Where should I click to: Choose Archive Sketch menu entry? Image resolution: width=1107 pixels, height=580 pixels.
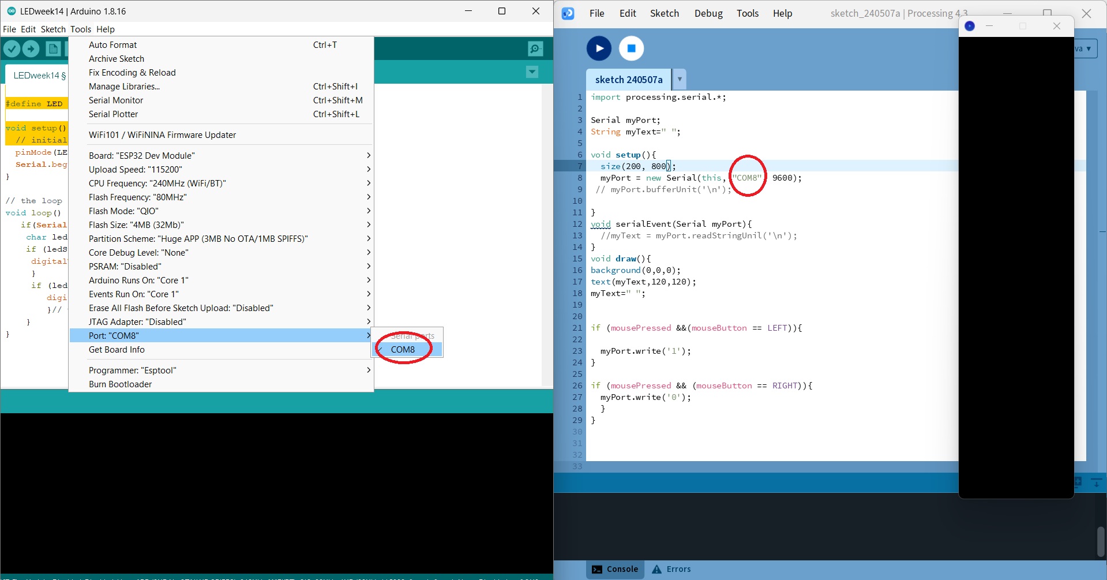click(x=222, y=59)
